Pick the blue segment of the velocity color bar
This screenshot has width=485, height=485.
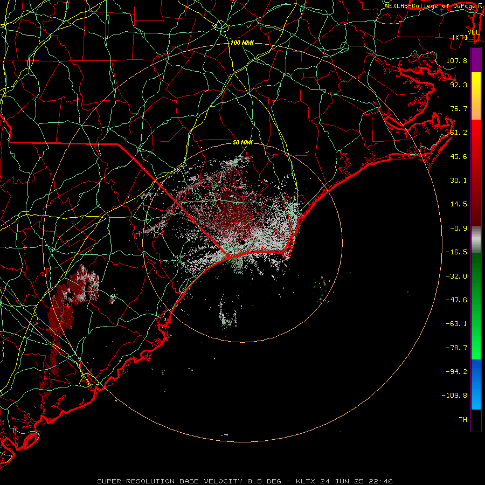point(476,384)
